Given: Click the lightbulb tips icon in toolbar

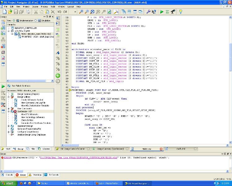Looking at the screenshot, I should pos(180,12).
